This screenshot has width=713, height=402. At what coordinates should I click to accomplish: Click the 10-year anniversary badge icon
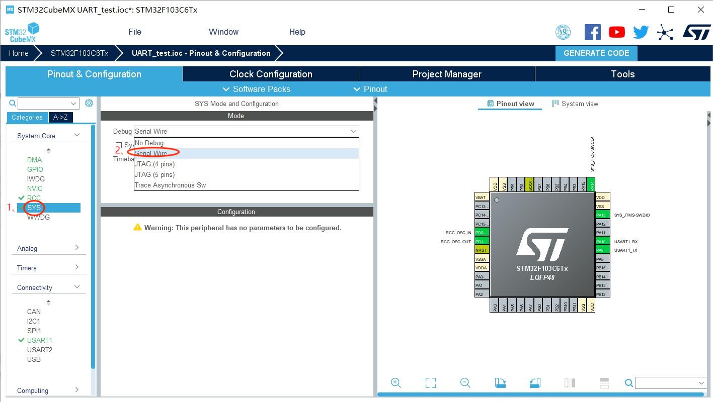563,32
